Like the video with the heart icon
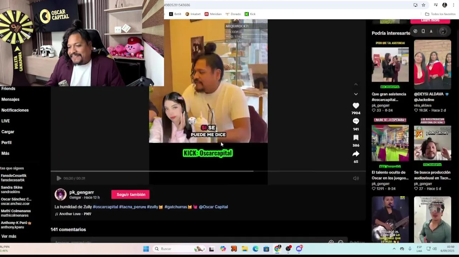Screen dimensions: 459x257 356,106
